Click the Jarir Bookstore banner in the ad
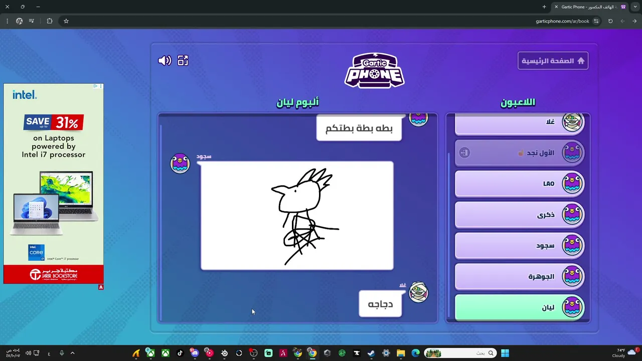 (x=54, y=274)
